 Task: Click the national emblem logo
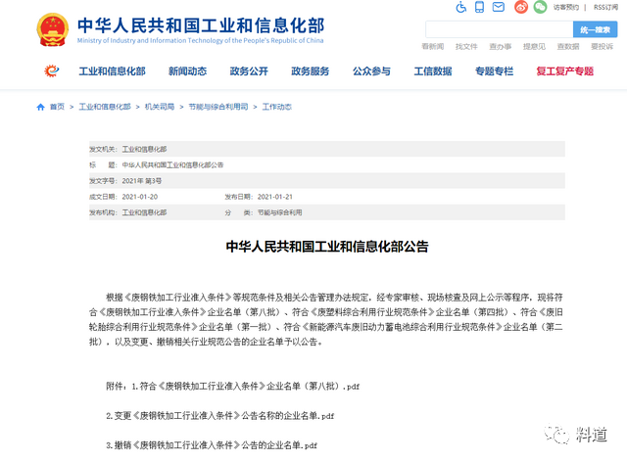tap(53, 29)
